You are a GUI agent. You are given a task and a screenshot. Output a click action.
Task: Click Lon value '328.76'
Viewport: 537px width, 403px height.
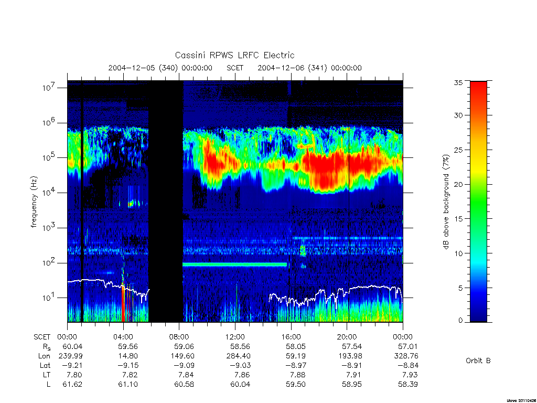pos(406,356)
